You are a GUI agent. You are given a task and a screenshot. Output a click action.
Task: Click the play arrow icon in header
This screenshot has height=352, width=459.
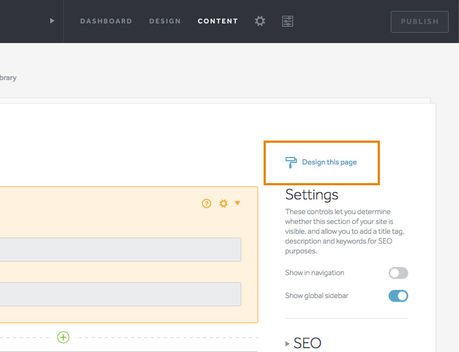click(x=52, y=21)
